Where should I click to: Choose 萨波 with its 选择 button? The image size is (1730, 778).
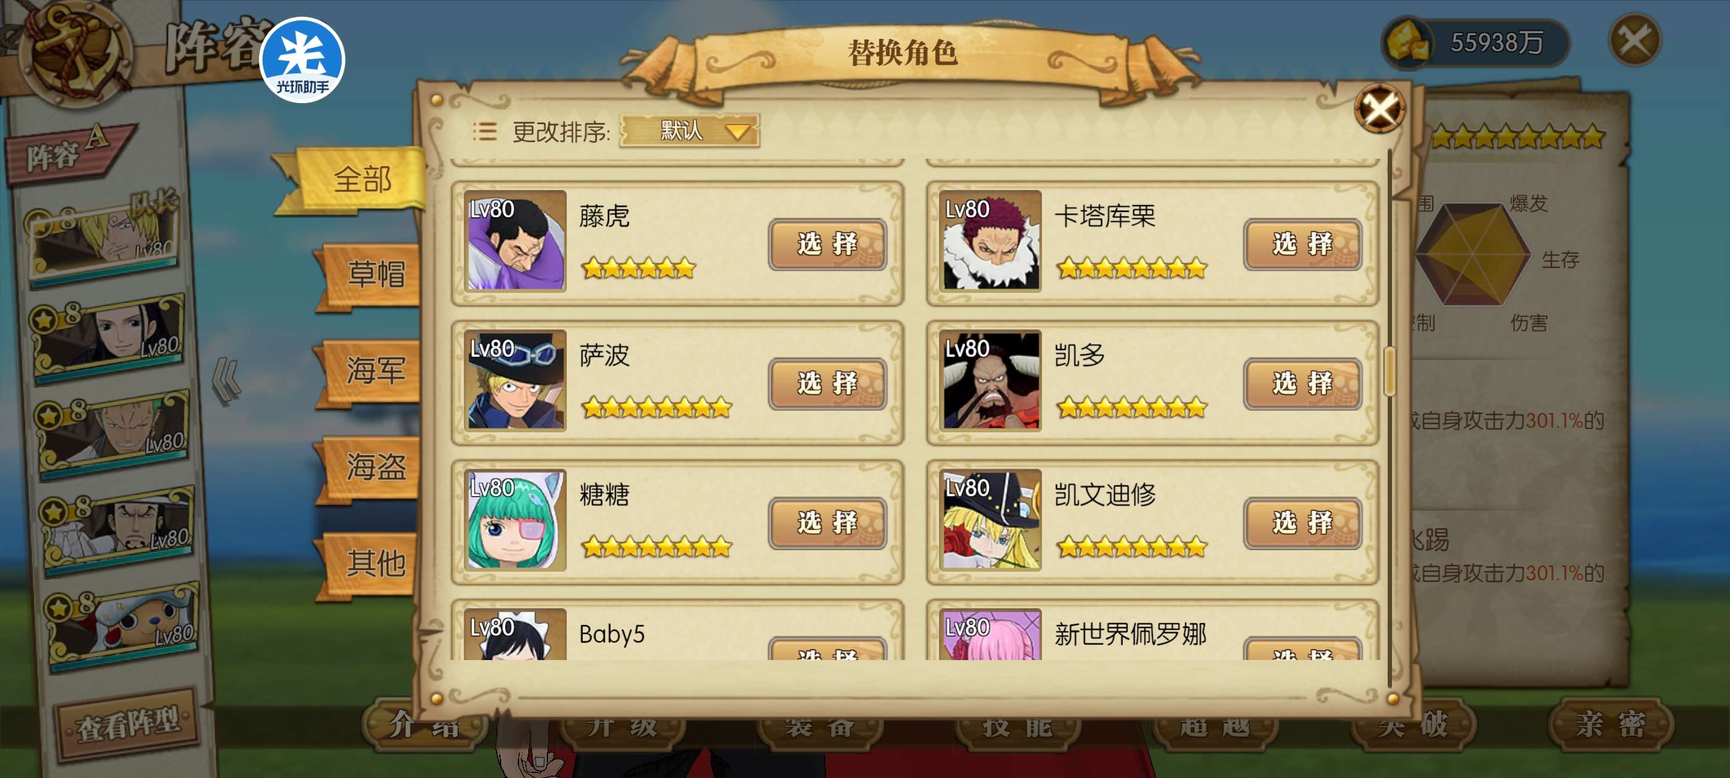click(x=827, y=383)
